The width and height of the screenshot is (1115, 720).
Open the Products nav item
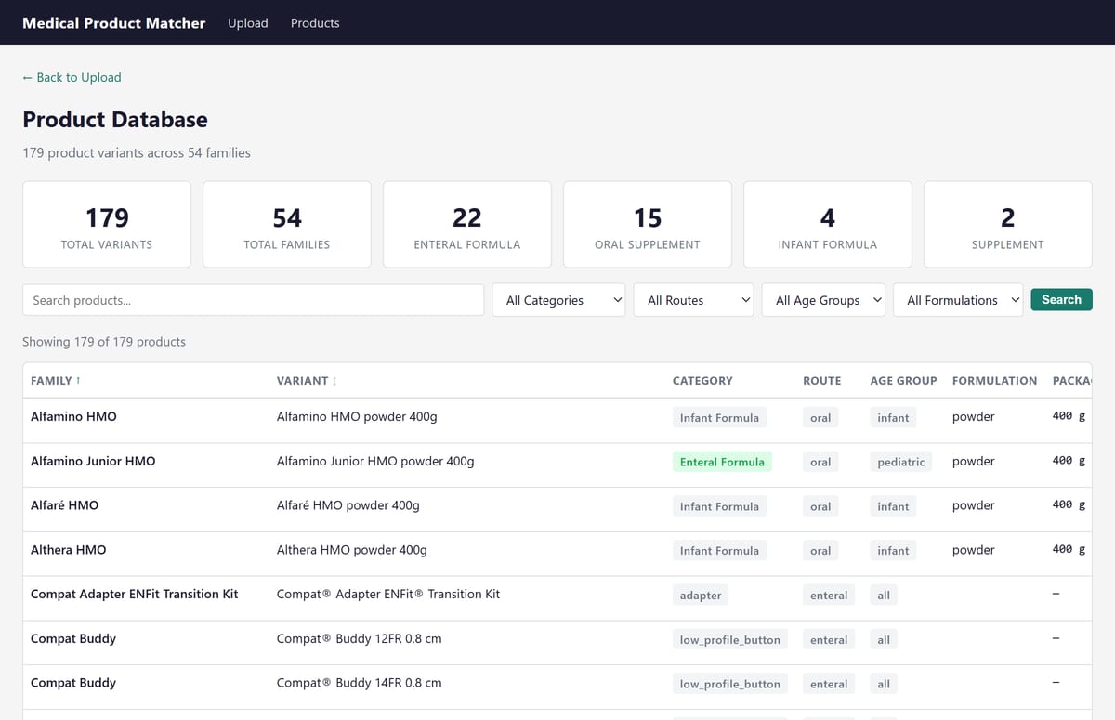pos(315,23)
